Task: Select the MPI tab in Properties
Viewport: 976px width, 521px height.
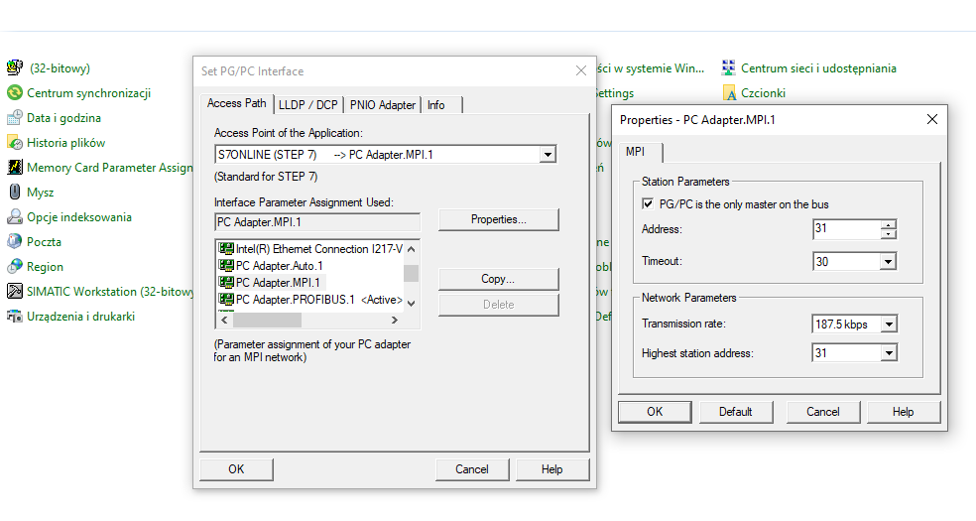Action: coord(640,152)
